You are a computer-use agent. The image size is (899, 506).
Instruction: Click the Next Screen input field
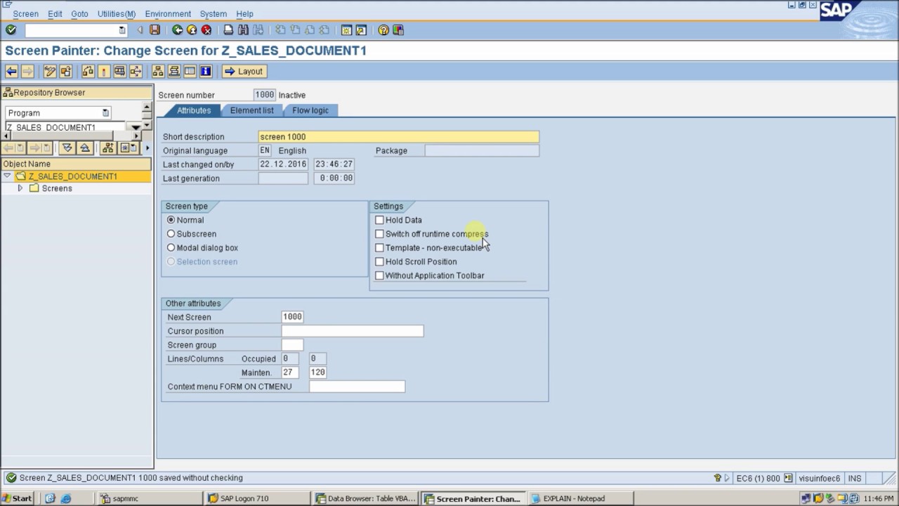pyautogui.click(x=292, y=317)
